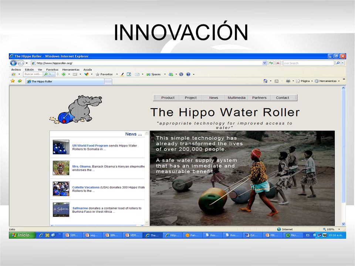This screenshot has height=266, width=355.
Task: Open the Favoritos toolbar dropdown arrow
Action: pos(117,74)
